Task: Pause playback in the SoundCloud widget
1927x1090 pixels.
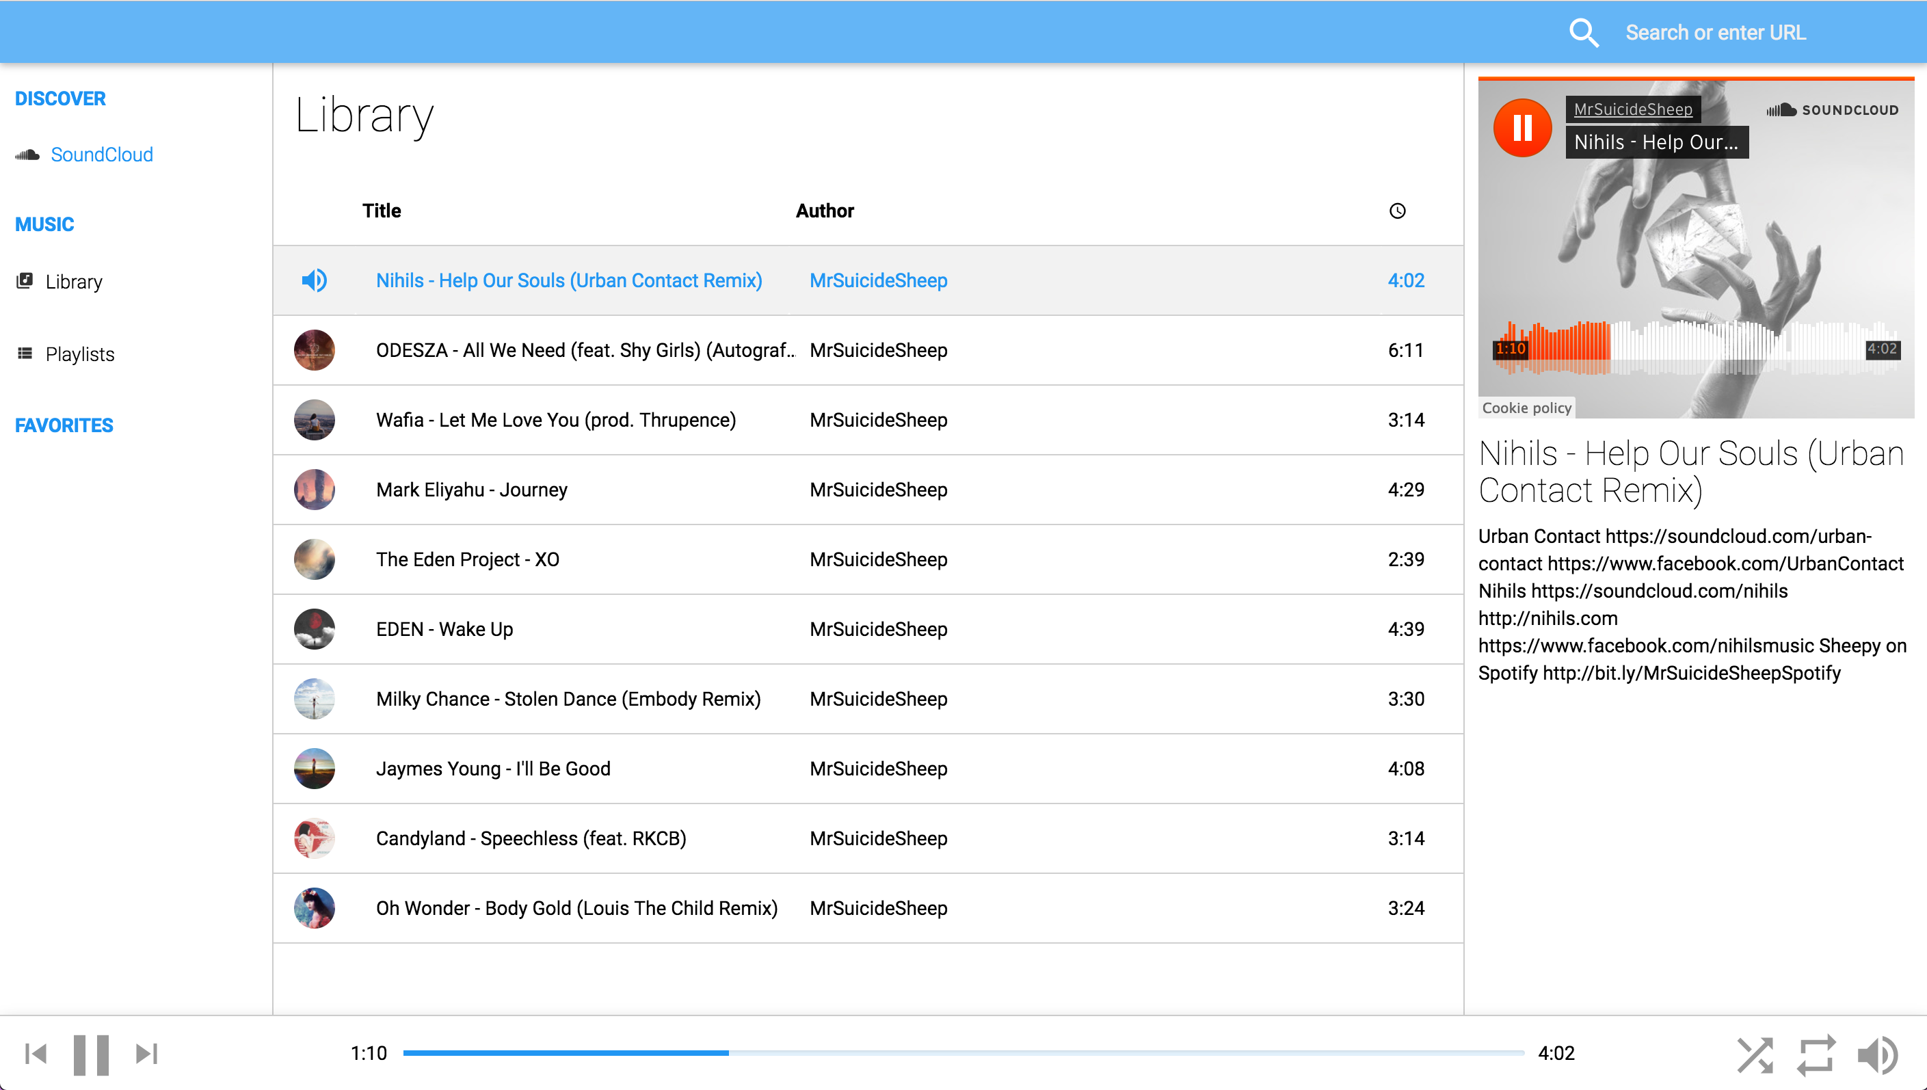Action: pyautogui.click(x=1522, y=127)
